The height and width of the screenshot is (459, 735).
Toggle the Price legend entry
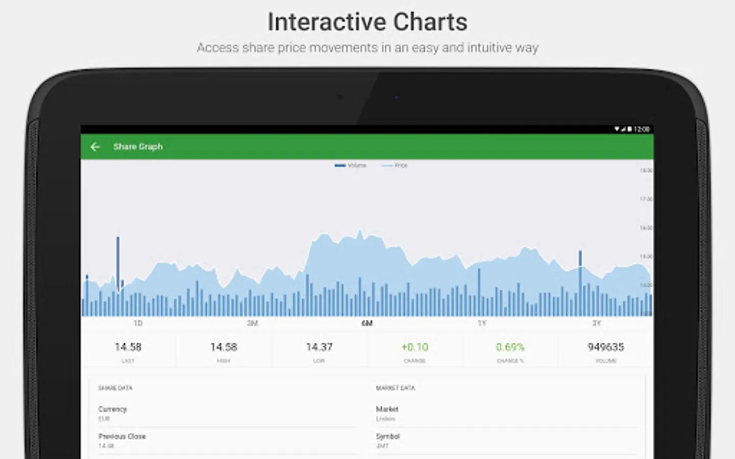pyautogui.click(x=395, y=165)
